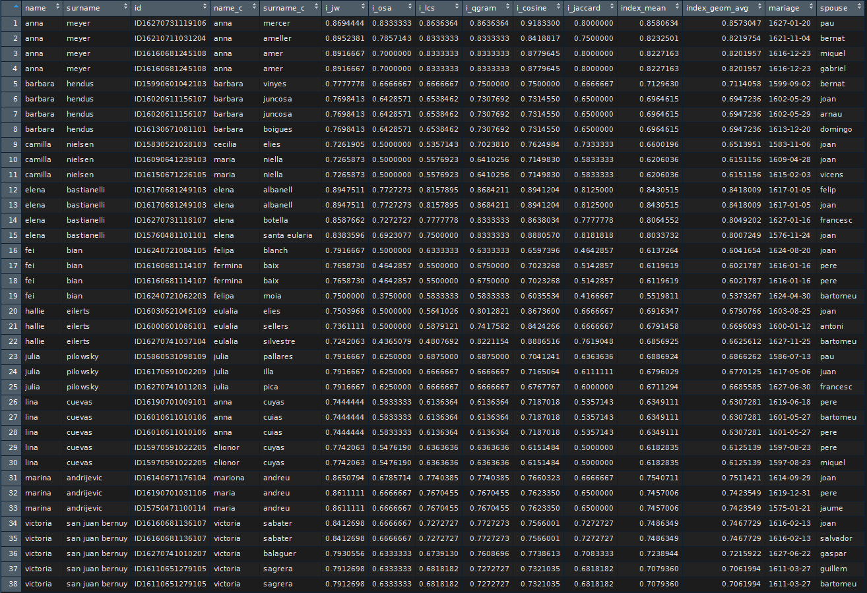This screenshot has width=867, height=593.
Task: Click the mariage date 1583-11-06
Action: coord(790,144)
